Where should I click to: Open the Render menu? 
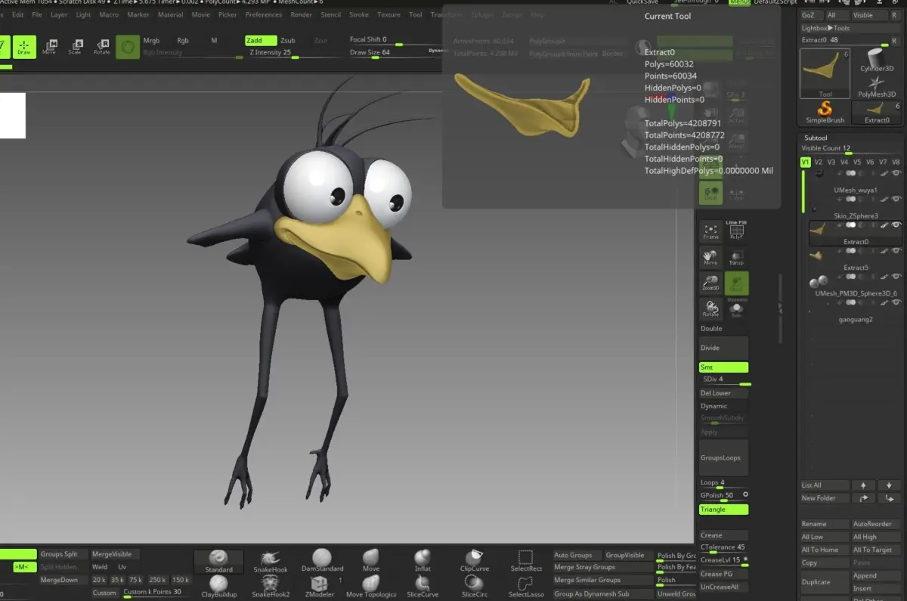pyautogui.click(x=302, y=14)
